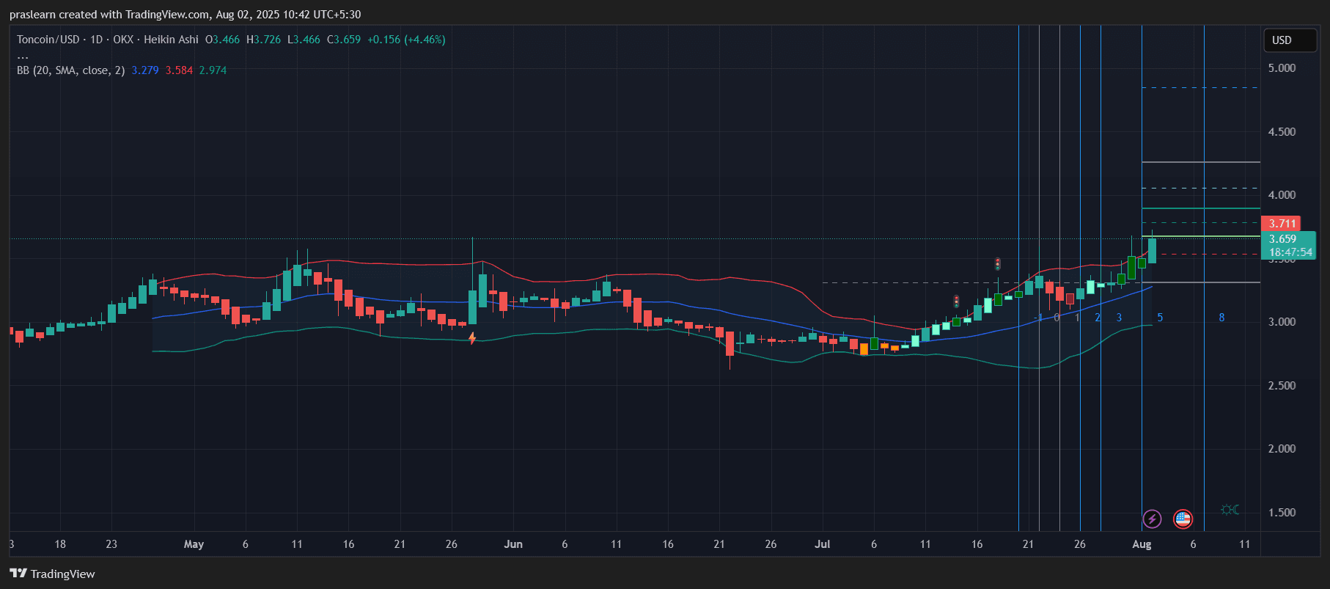
Task: Open the USD currency selector
Action: point(1289,40)
